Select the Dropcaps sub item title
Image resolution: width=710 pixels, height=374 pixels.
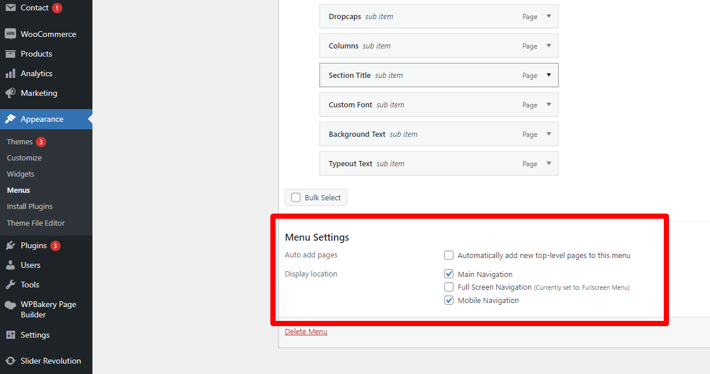[345, 17]
